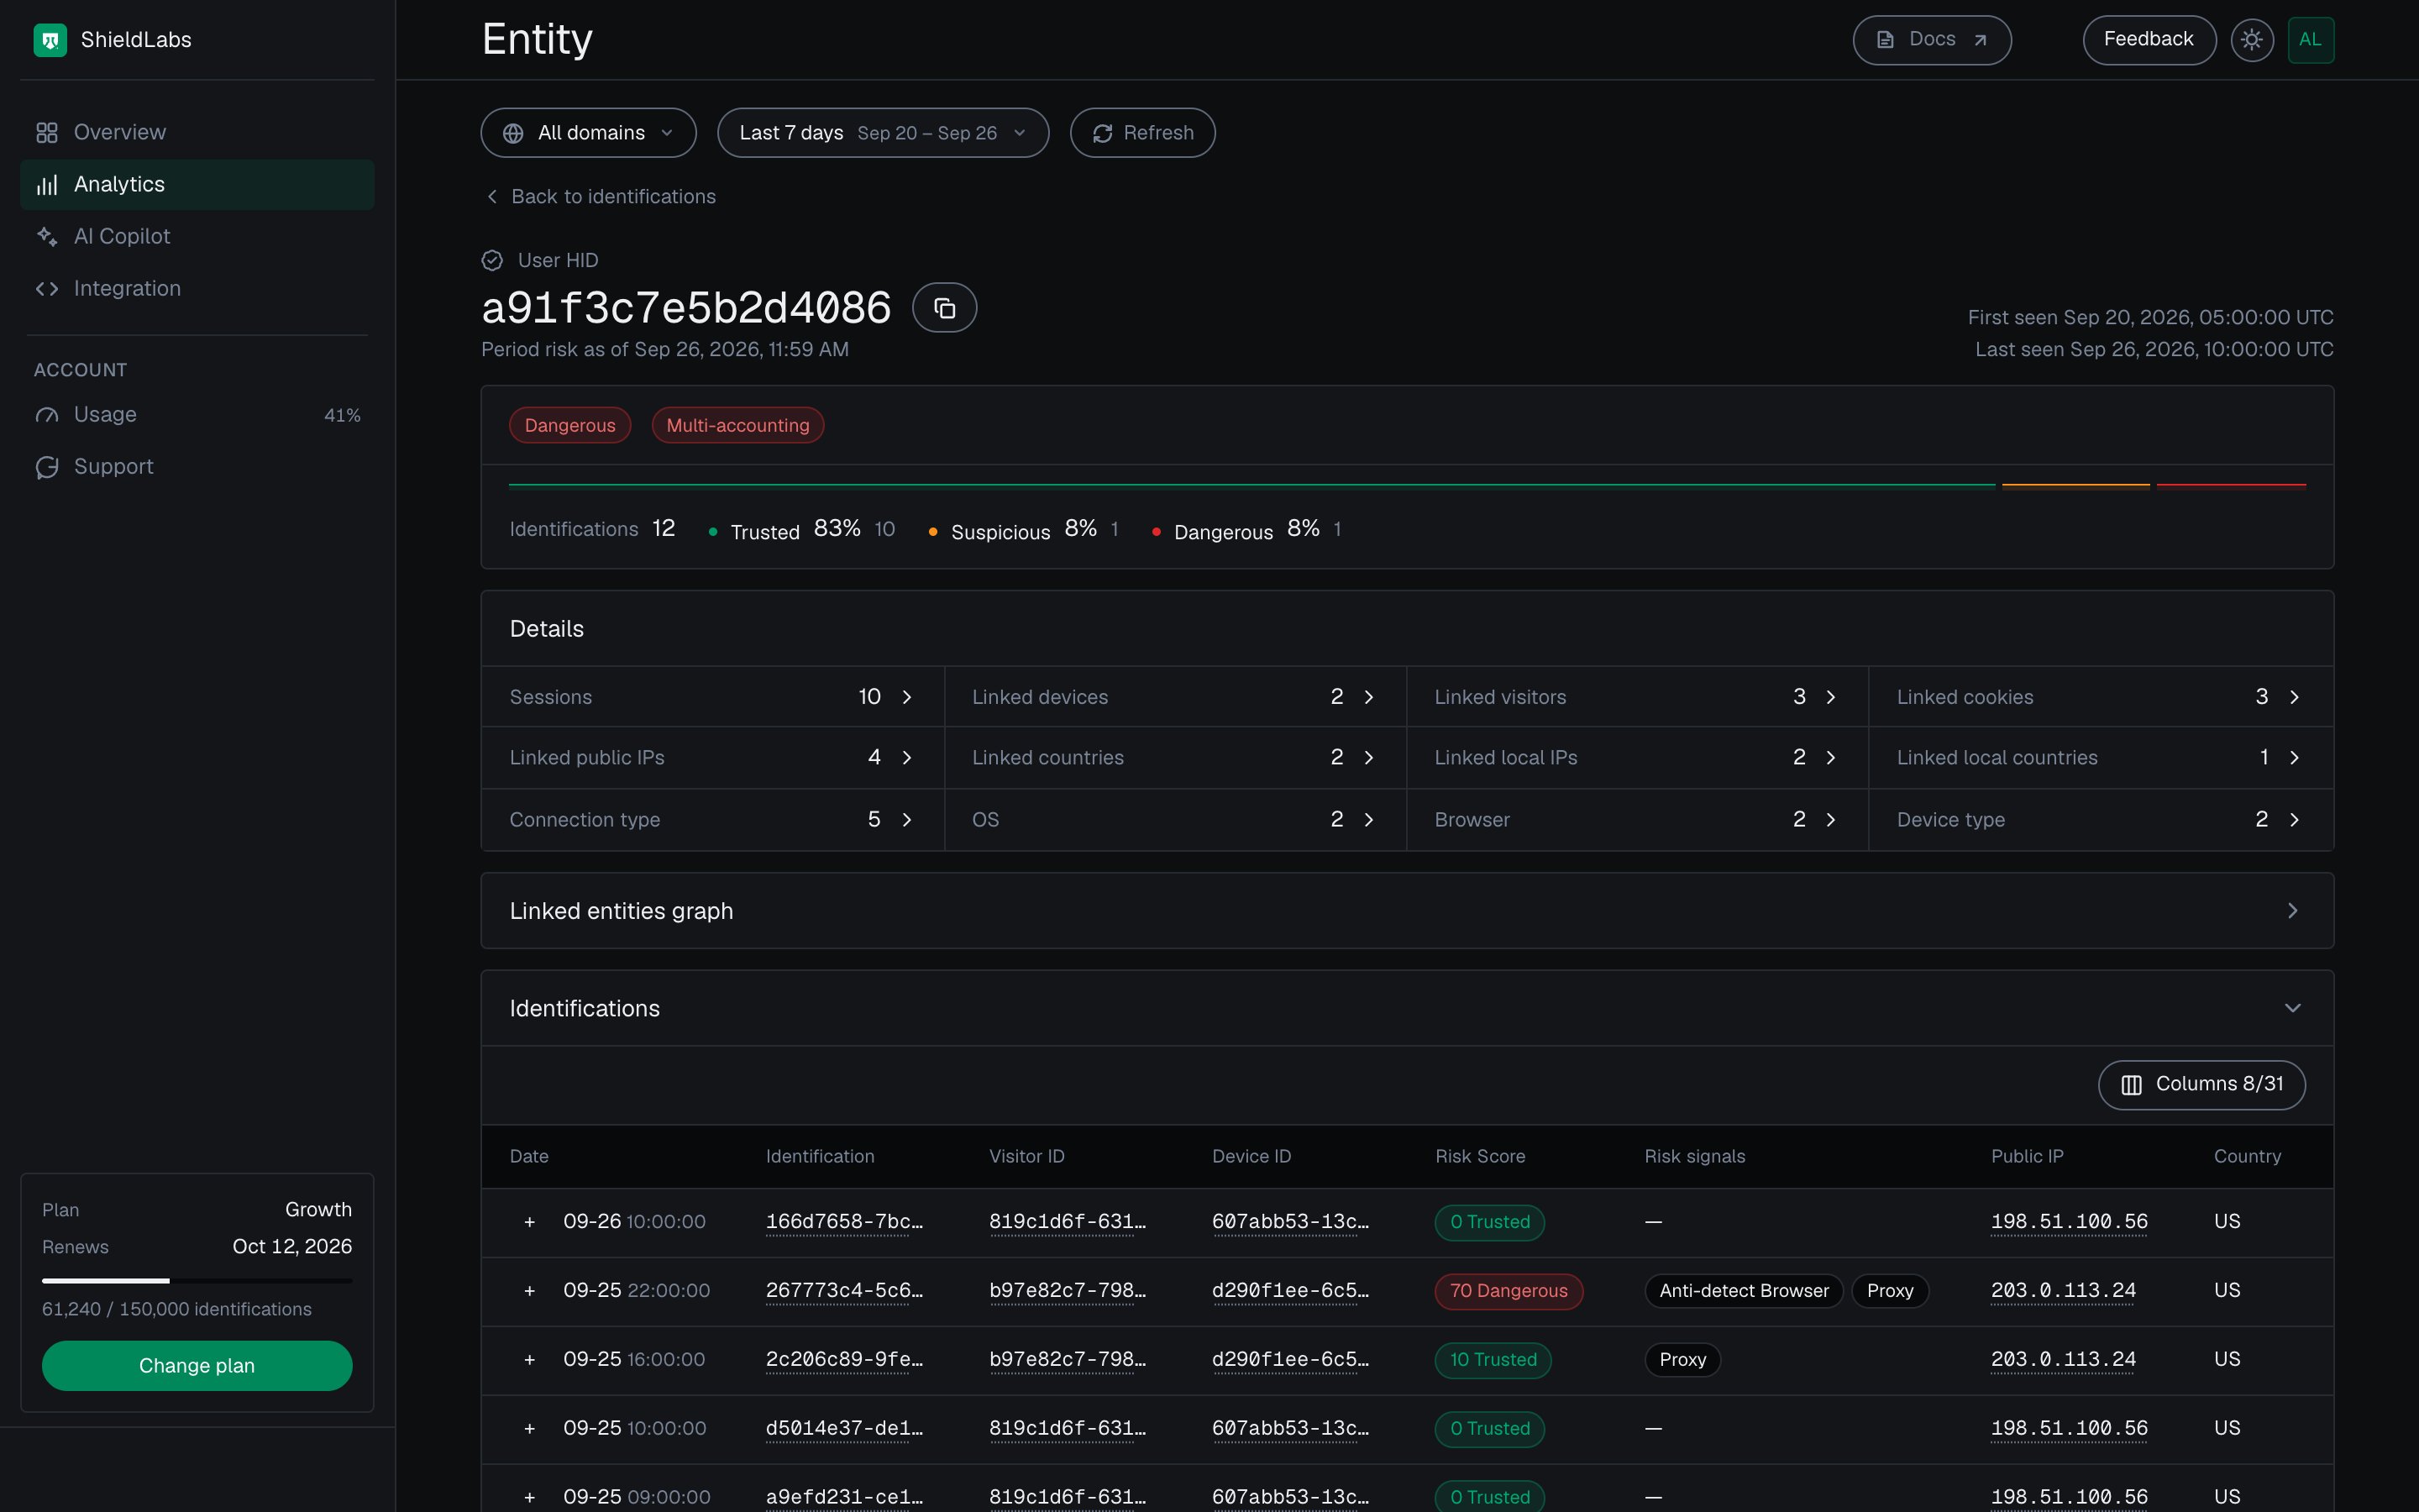Go to Overview in sidebar
Image resolution: width=2419 pixels, height=1512 pixels.
197,133
